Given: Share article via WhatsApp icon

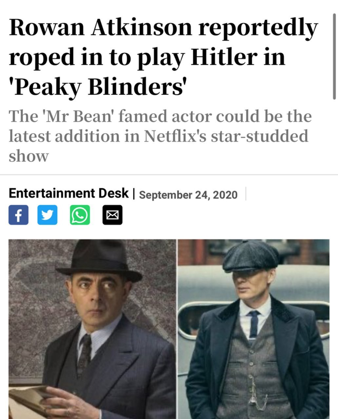Looking at the screenshot, I should (80, 215).
